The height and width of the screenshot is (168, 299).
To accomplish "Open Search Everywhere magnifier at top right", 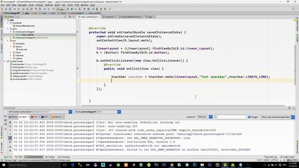I will 293,9.
